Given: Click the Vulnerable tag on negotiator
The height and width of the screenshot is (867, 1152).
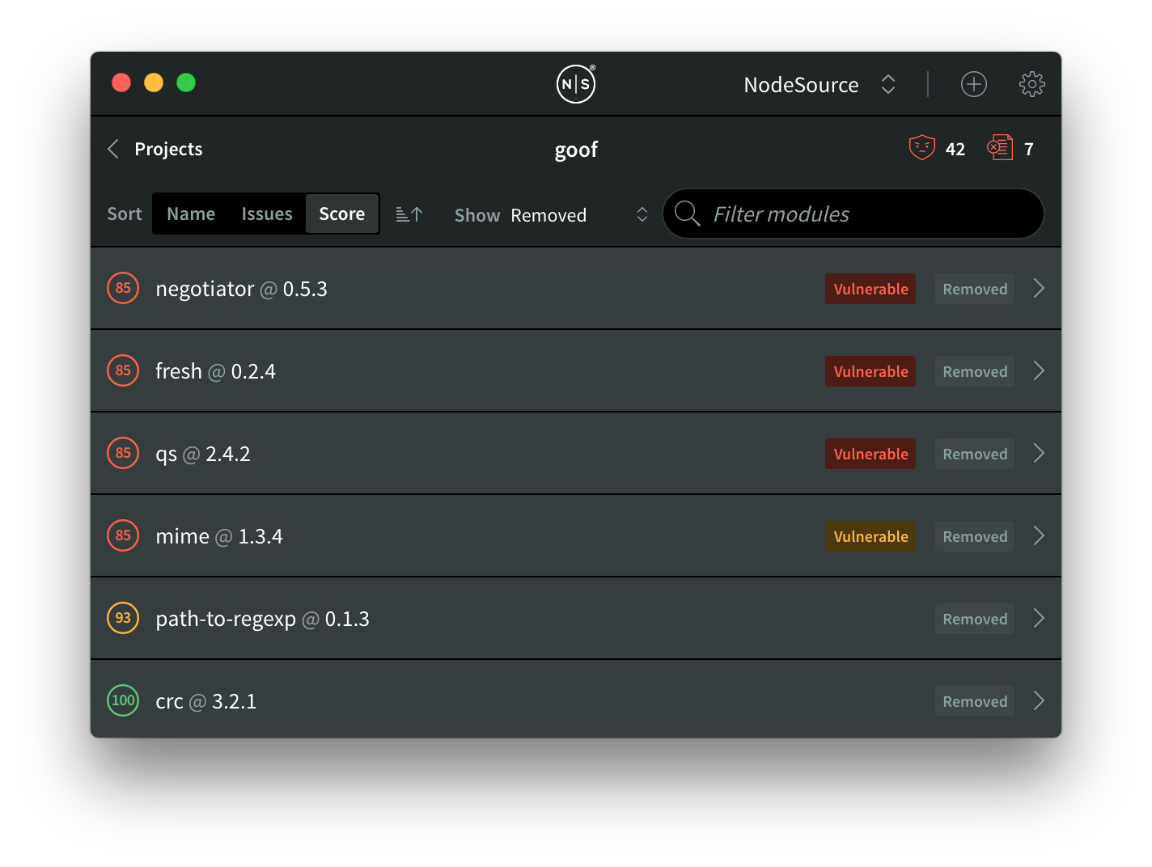Looking at the screenshot, I should [x=870, y=289].
